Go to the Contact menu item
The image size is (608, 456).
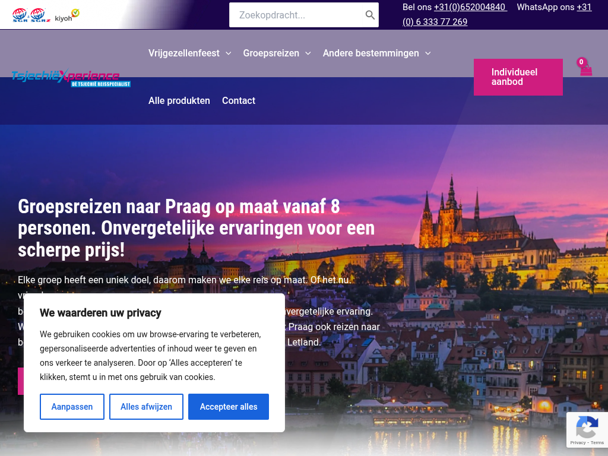point(238,100)
